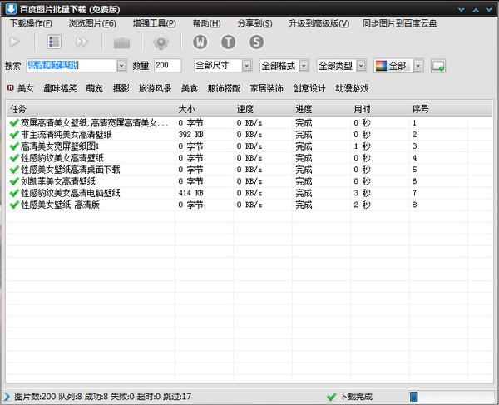
Task: Click the start download play icon
Action: (15, 42)
